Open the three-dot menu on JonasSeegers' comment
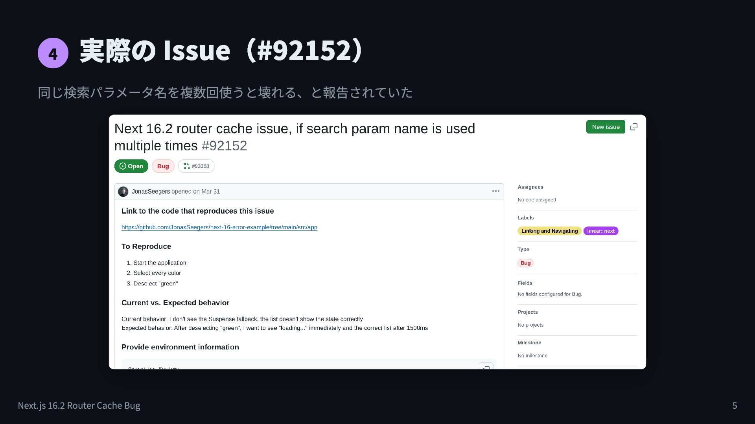The width and height of the screenshot is (755, 424). coord(495,191)
